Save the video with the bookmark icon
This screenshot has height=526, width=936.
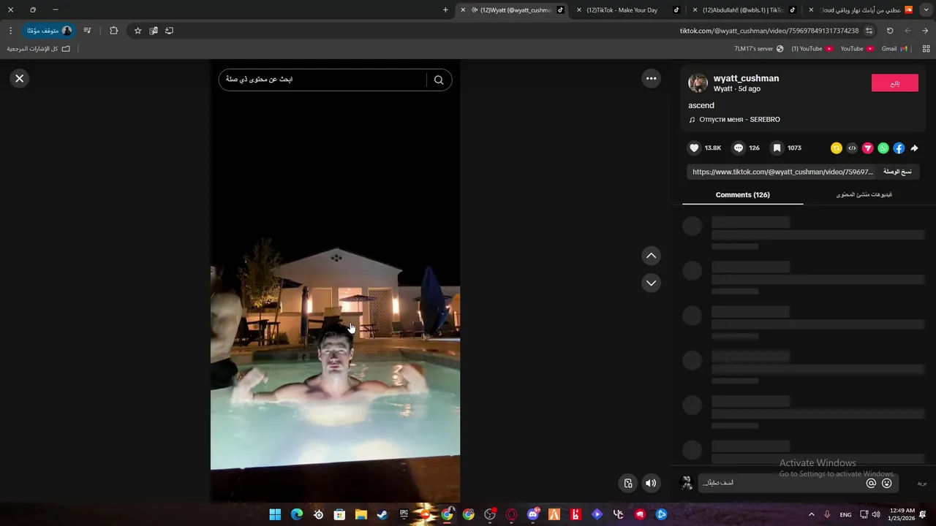(777, 148)
